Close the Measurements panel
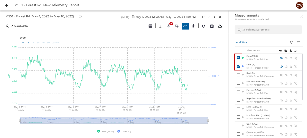 coord(301,17)
